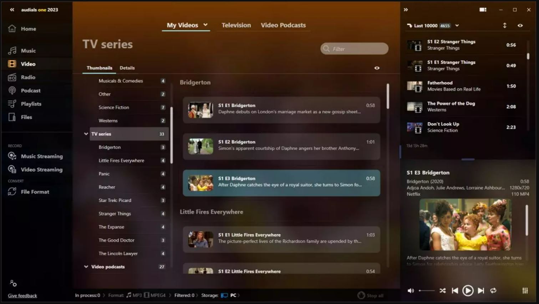The width and height of the screenshot is (539, 304).
Task: Play the selected video
Action: [x=468, y=291]
